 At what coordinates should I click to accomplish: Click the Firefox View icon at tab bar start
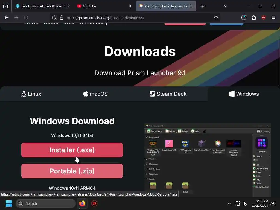coord(5,6)
